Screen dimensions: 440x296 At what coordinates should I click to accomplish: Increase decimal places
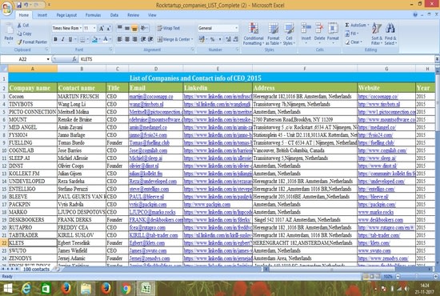coord(228,39)
